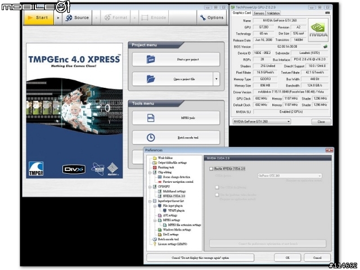Click the MainConcept logo on splash image
This screenshot has width=360, height=270.
click(x=98, y=169)
